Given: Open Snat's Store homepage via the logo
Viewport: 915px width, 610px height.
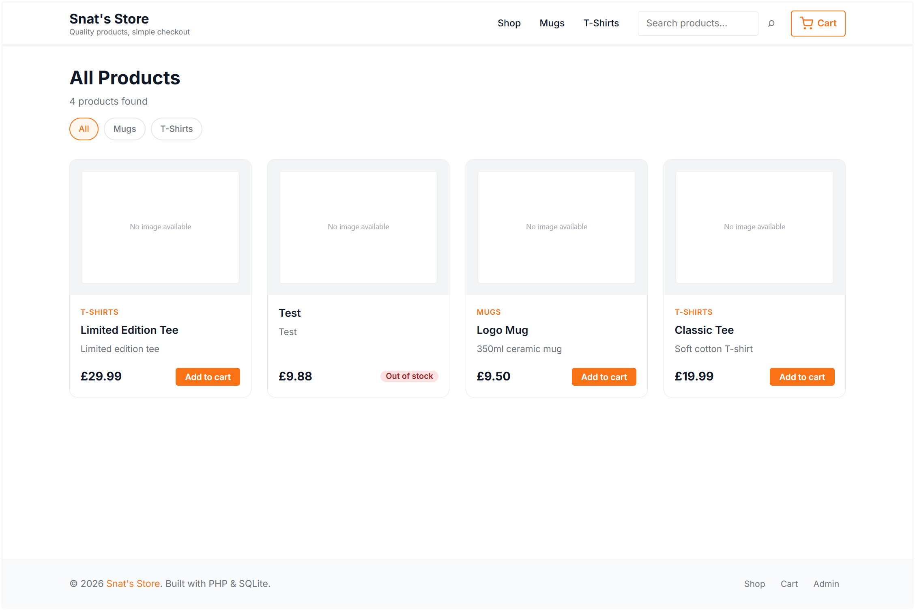Looking at the screenshot, I should click(109, 19).
